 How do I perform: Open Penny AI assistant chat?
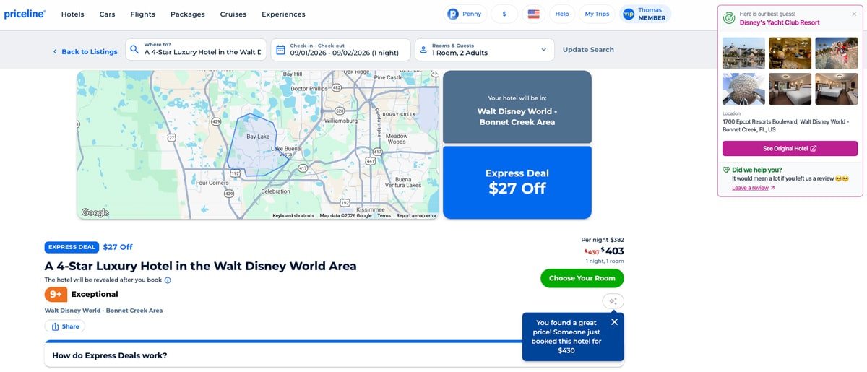464,14
